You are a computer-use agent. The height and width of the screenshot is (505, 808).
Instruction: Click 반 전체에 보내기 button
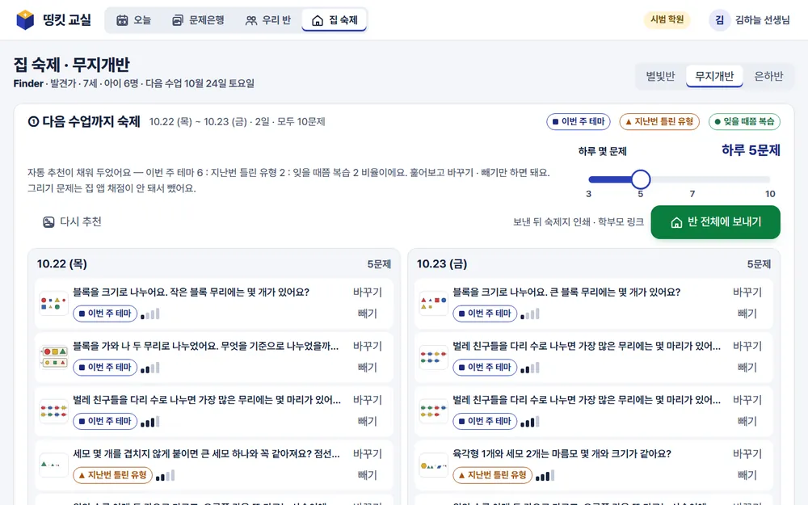[x=715, y=222]
